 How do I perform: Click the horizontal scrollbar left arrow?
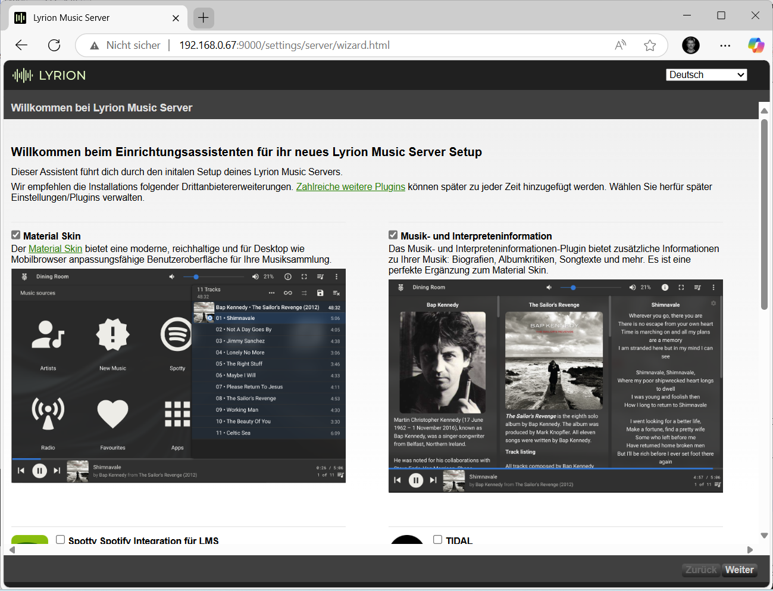pos(12,550)
